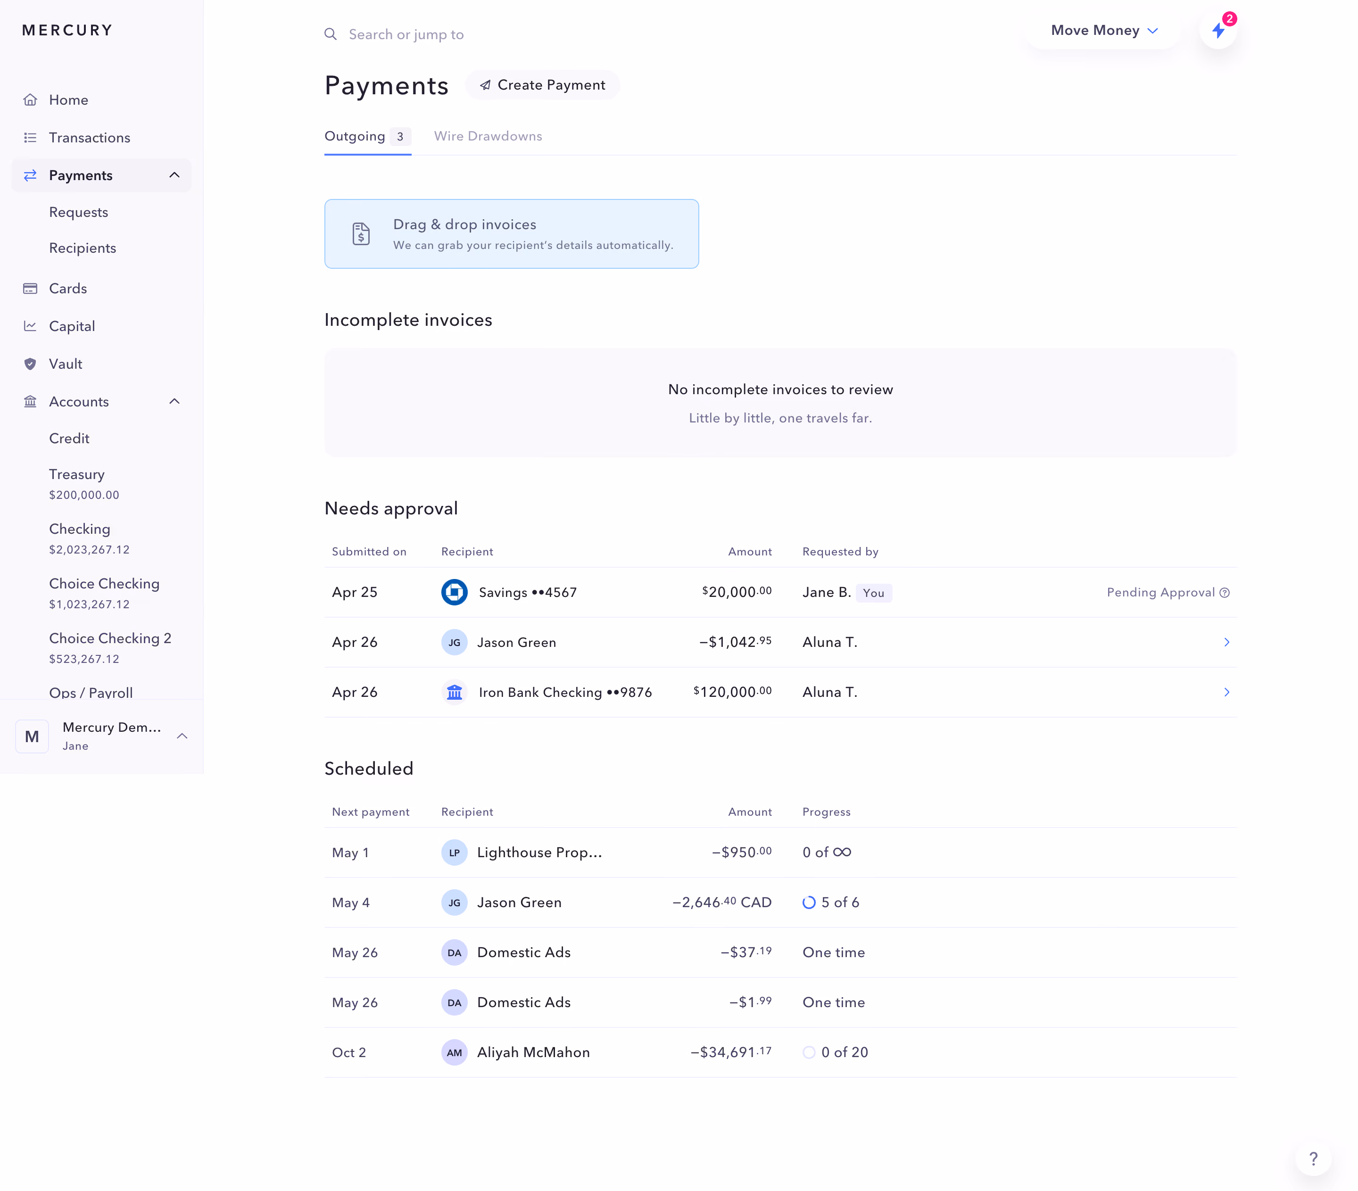Click the Capital chart icon
This screenshot has height=1191, width=1358.
click(x=30, y=326)
